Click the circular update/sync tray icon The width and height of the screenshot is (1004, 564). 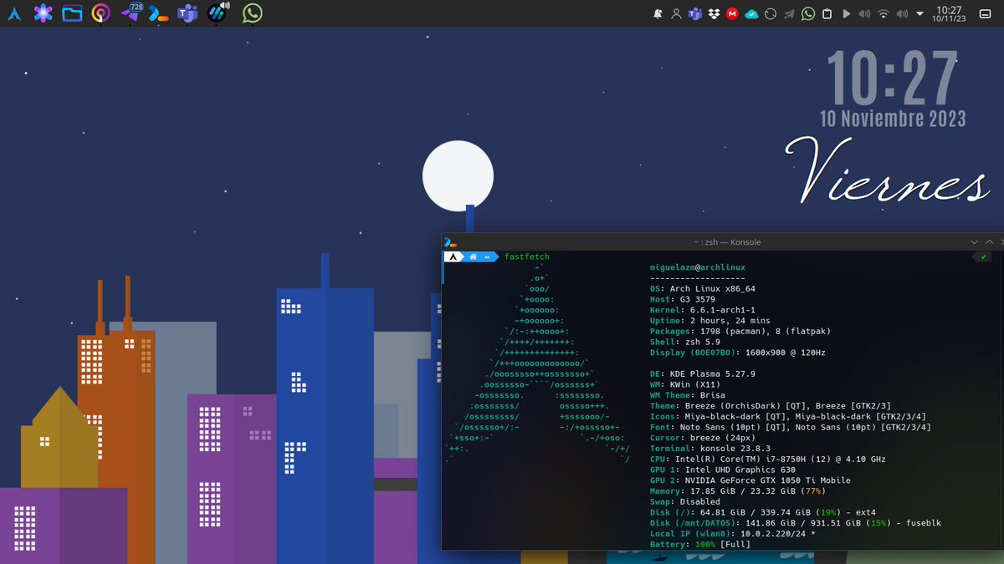pyautogui.click(x=771, y=14)
